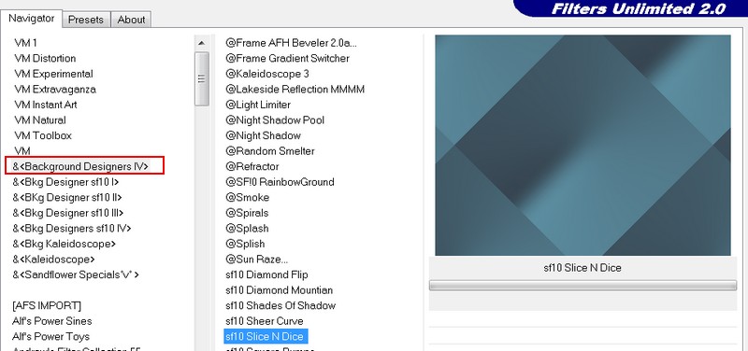This screenshot has width=748, height=351.
Task: Choose @Light Limiter filter
Action: (258, 105)
